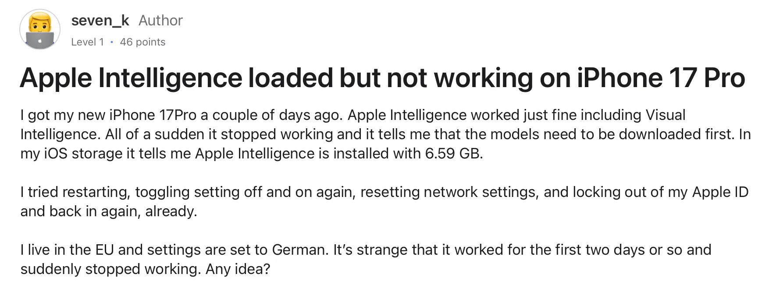Click the paragraph starting "I live in the EU"

click(x=366, y=259)
